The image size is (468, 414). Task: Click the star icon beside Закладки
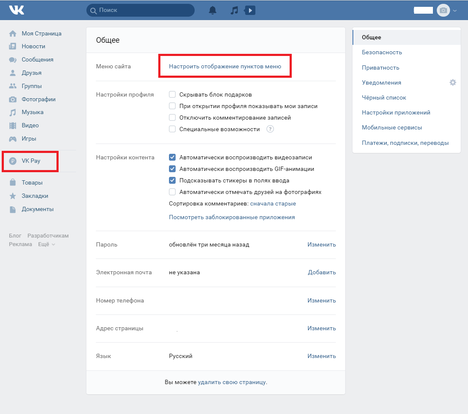click(12, 196)
